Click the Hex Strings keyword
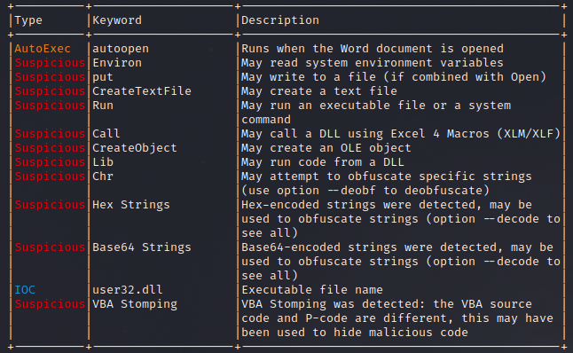The width and height of the screenshot is (573, 353). click(x=131, y=205)
